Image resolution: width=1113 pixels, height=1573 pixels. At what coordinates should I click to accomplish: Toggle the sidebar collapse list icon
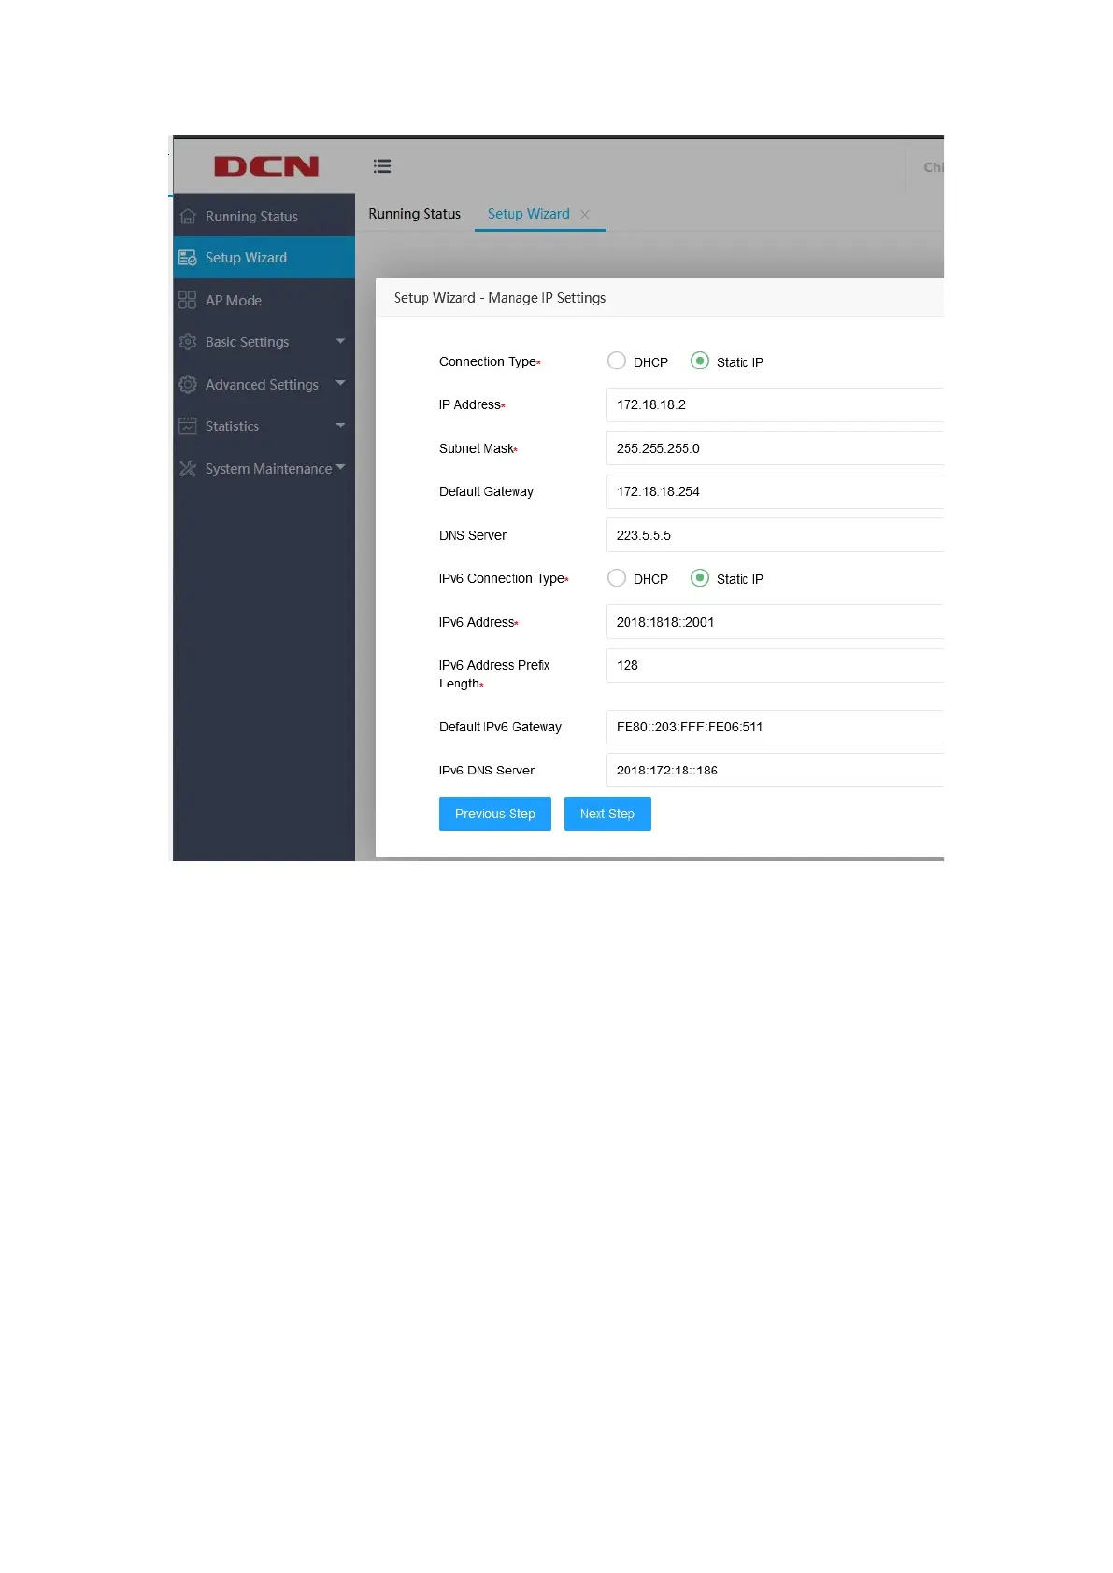coord(382,166)
